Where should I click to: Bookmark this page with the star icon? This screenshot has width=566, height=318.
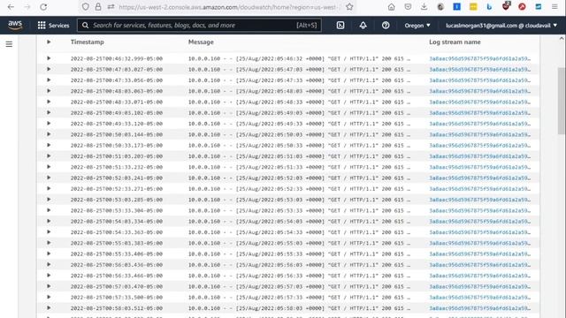[349, 7]
